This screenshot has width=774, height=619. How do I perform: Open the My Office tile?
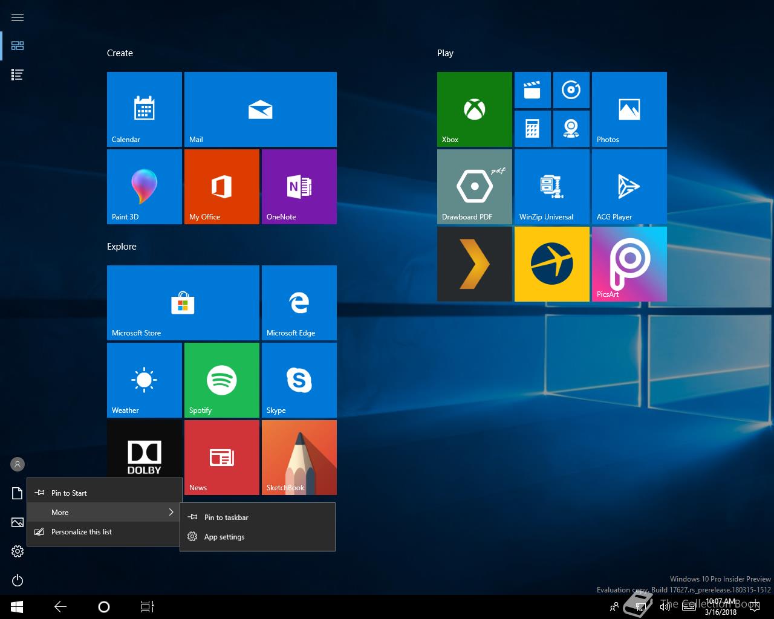[222, 187]
